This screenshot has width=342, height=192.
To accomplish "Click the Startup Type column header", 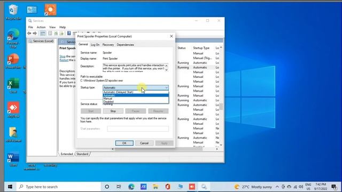I will [201, 48].
